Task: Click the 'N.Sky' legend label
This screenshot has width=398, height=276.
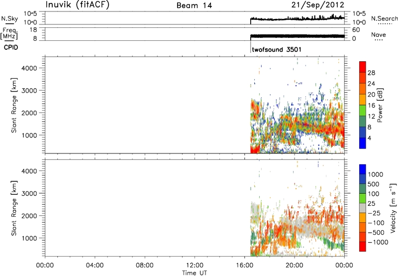Action: click(x=9, y=18)
